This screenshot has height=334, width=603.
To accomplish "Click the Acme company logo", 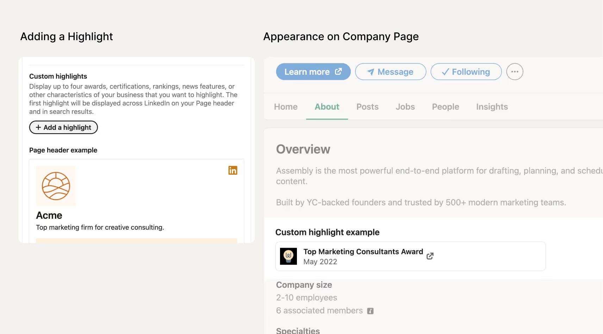I will click(56, 186).
